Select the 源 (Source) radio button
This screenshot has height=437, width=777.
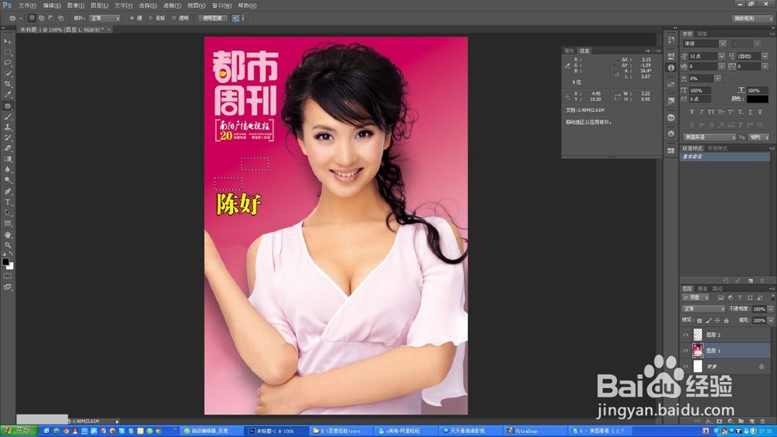(x=132, y=19)
